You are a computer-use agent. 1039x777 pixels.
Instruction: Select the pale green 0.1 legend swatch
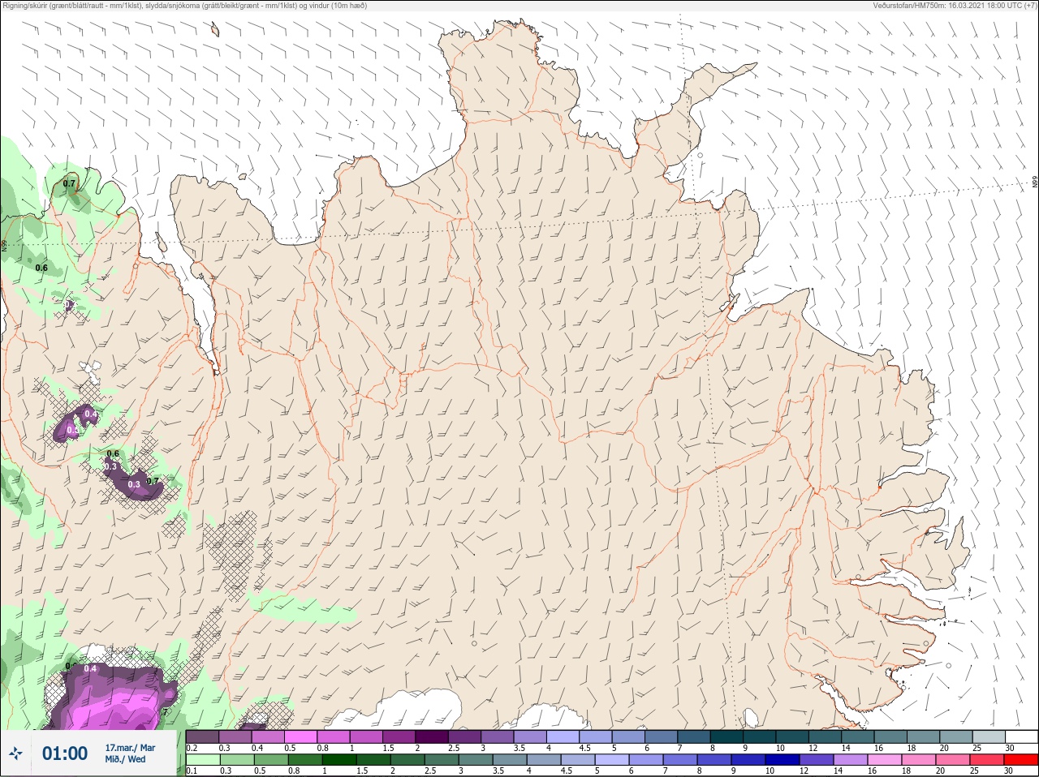(x=203, y=760)
